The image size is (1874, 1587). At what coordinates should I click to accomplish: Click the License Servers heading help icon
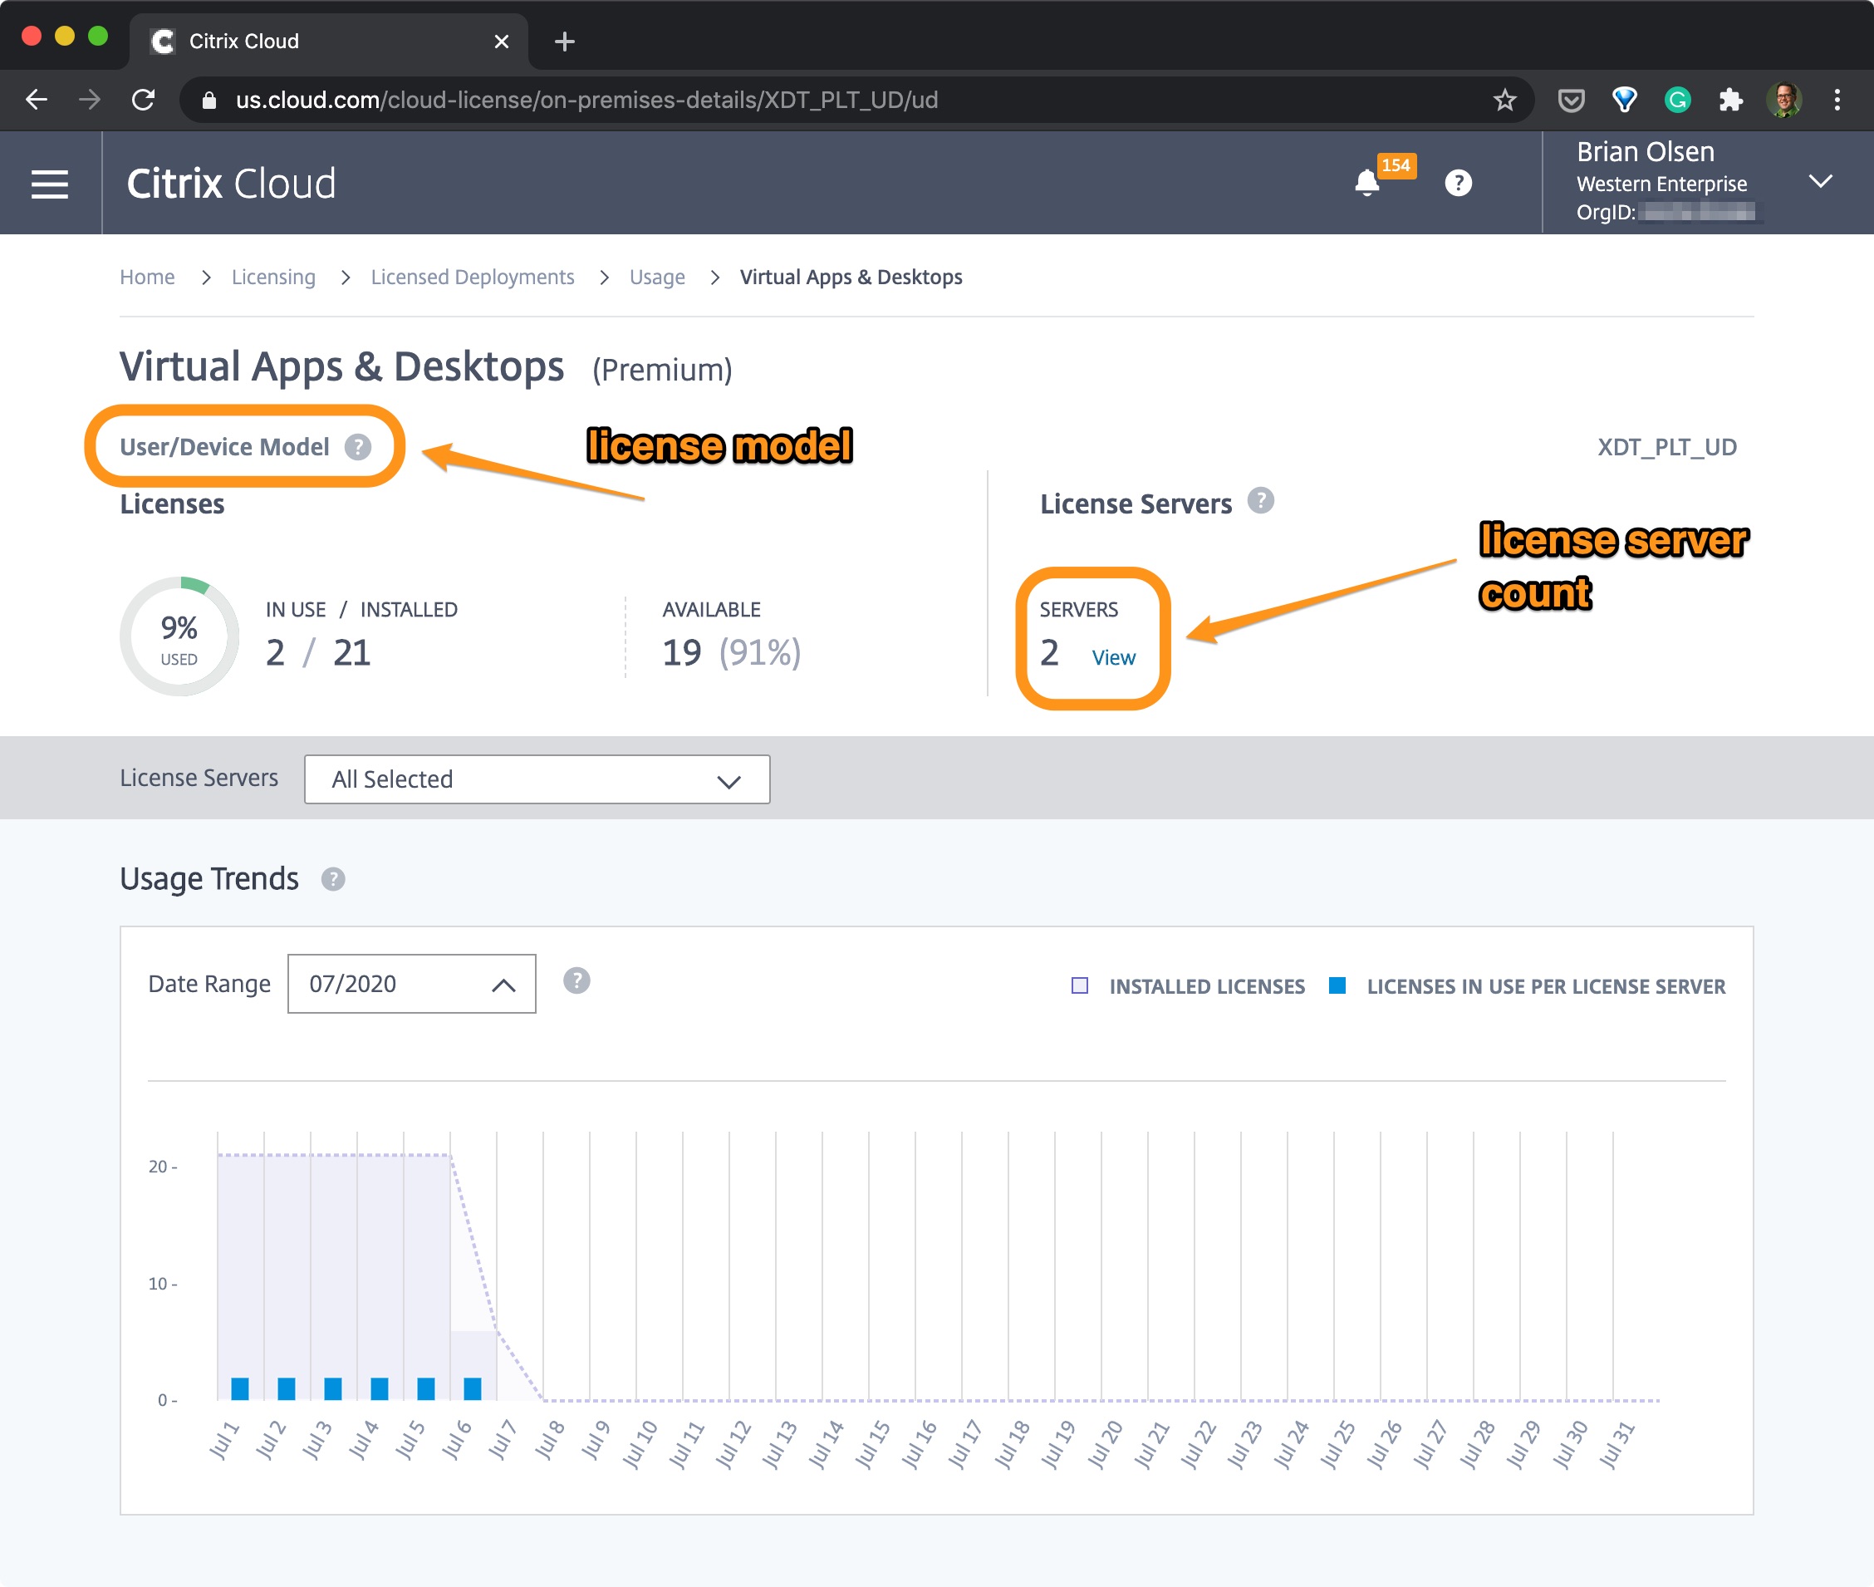tap(1261, 500)
